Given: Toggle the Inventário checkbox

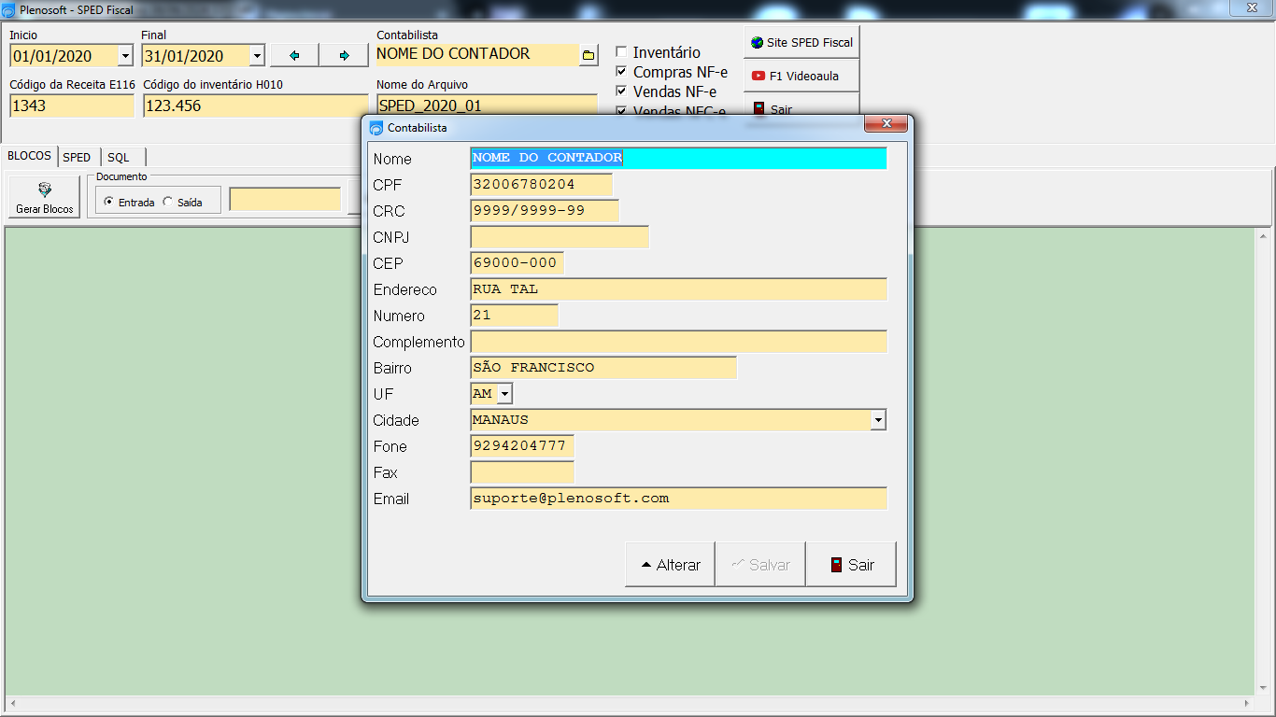Looking at the screenshot, I should (621, 52).
